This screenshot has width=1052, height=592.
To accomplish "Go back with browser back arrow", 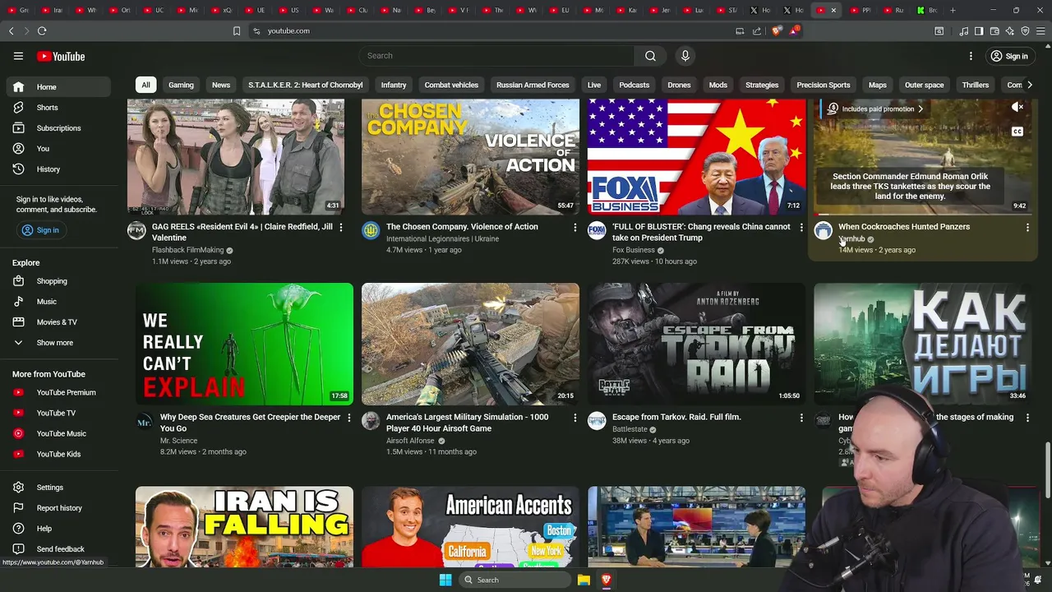I will (12, 30).
